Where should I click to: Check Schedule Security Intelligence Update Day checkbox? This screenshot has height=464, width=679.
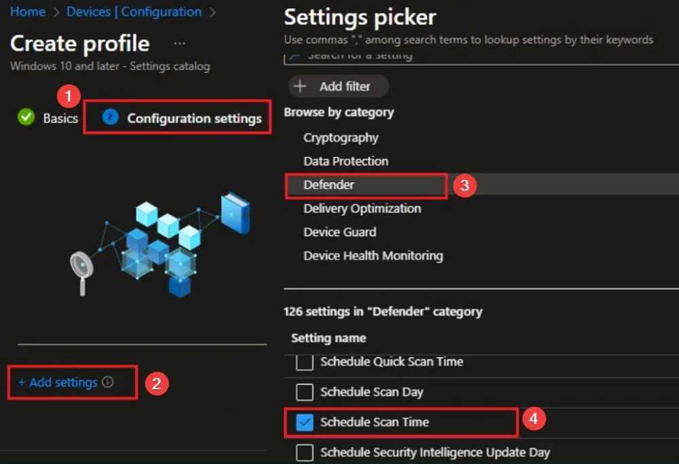[304, 452]
